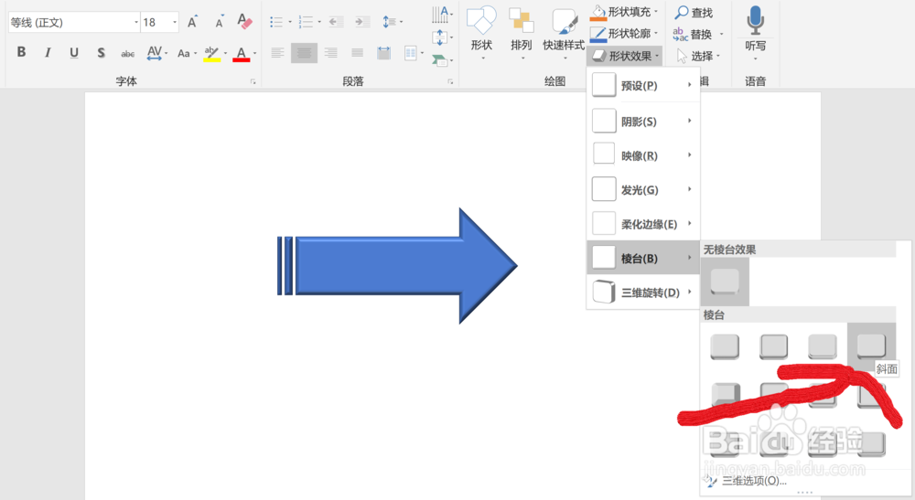Open the font name box 等线 (正文)
This screenshot has height=500, width=915.
[74, 22]
